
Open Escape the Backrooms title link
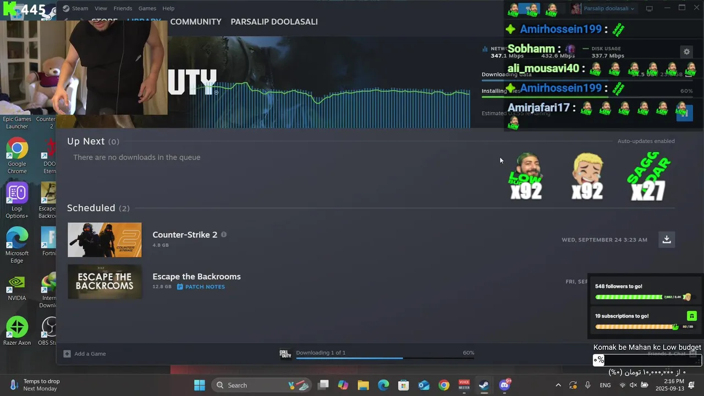pyautogui.click(x=196, y=277)
